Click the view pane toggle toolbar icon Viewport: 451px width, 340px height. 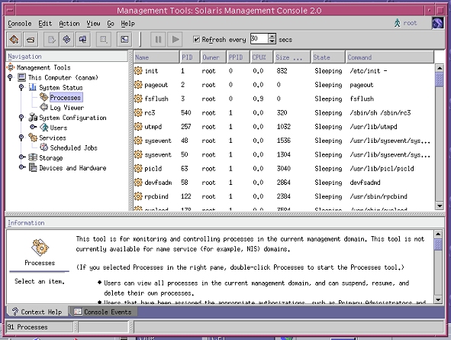pyautogui.click(x=124, y=39)
